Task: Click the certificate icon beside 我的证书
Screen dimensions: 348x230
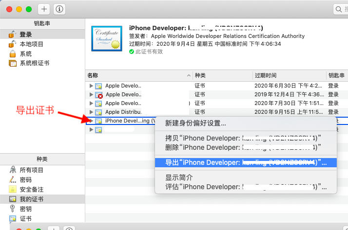Action: click(13, 199)
